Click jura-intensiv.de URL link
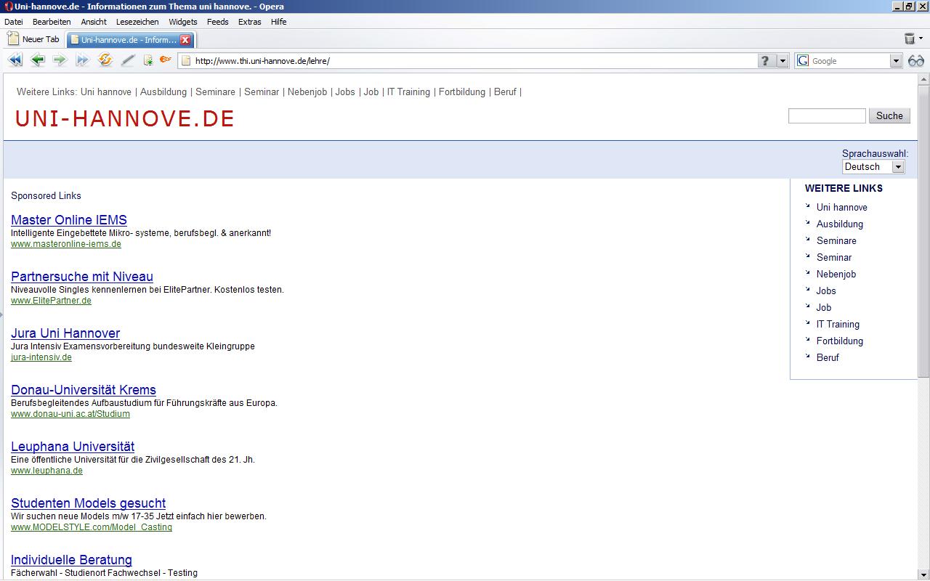 click(41, 357)
